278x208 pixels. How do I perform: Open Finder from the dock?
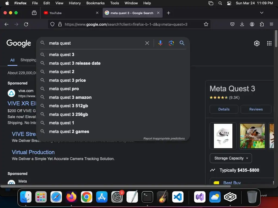(26, 197)
